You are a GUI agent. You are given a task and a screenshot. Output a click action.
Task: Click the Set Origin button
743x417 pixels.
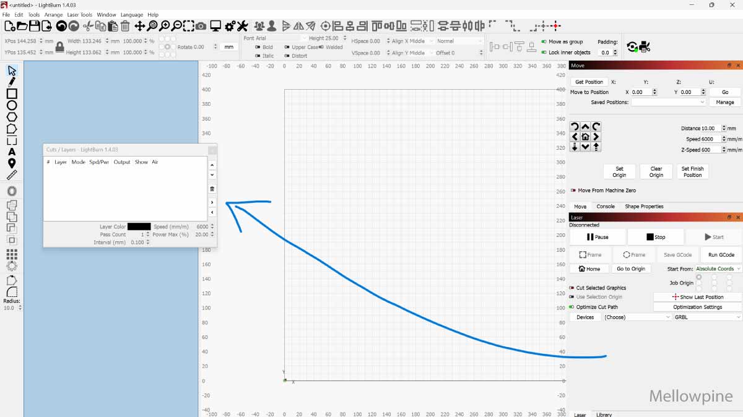[619, 171]
